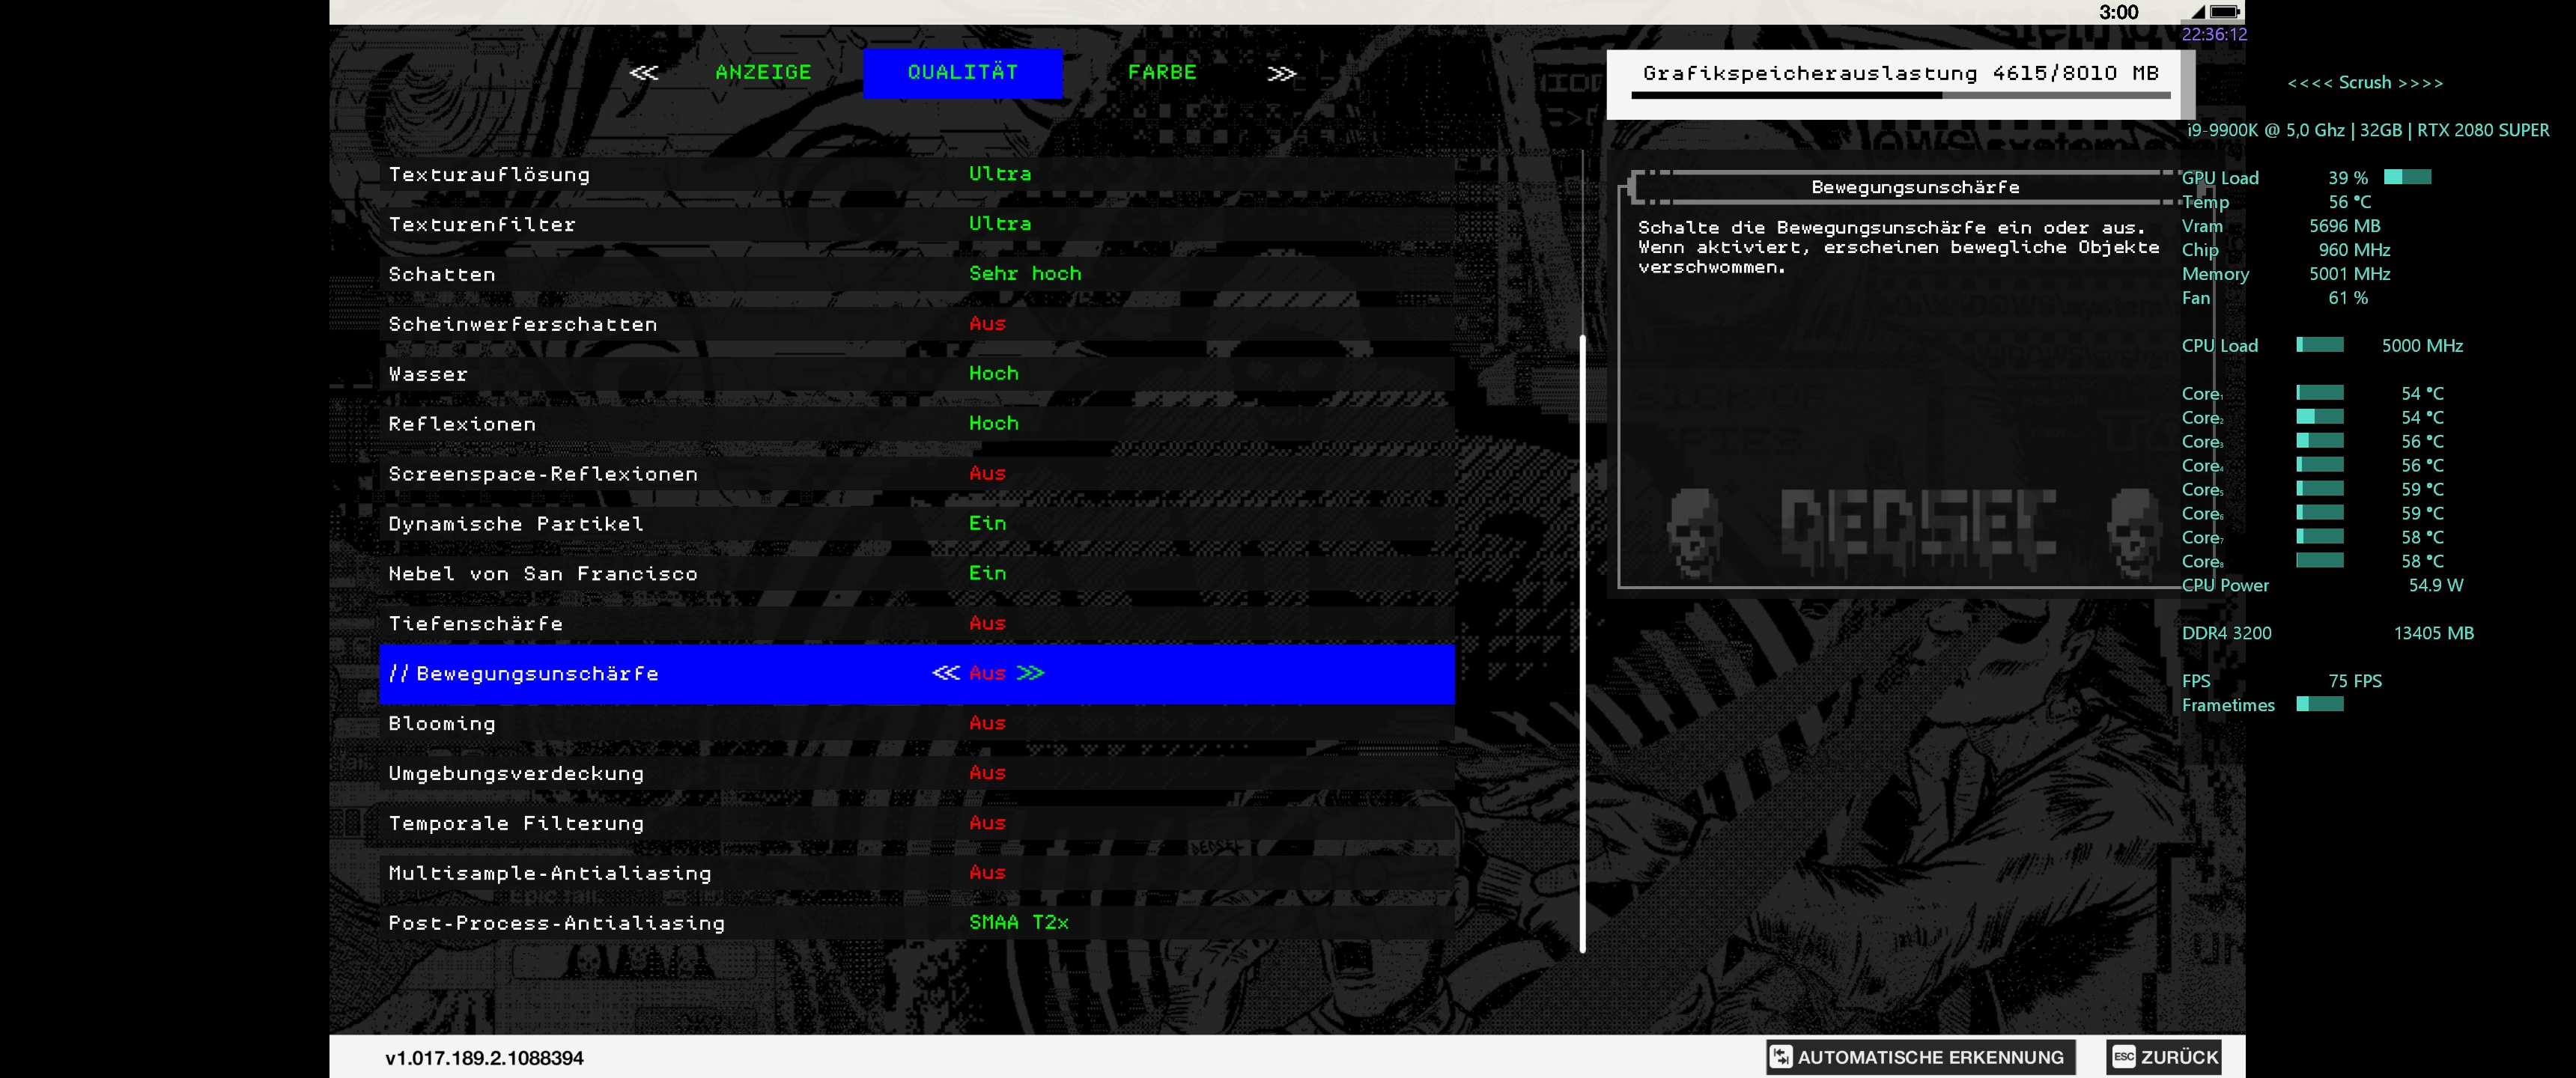The height and width of the screenshot is (1078, 2576).
Task: Switch to the ANZEIGE tab
Action: 763,73
